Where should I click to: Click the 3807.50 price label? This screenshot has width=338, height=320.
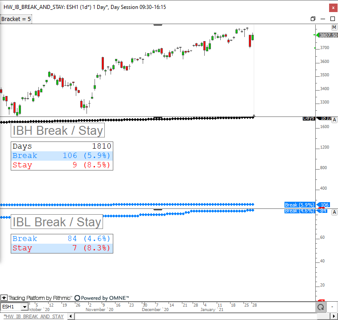(x=328, y=35)
